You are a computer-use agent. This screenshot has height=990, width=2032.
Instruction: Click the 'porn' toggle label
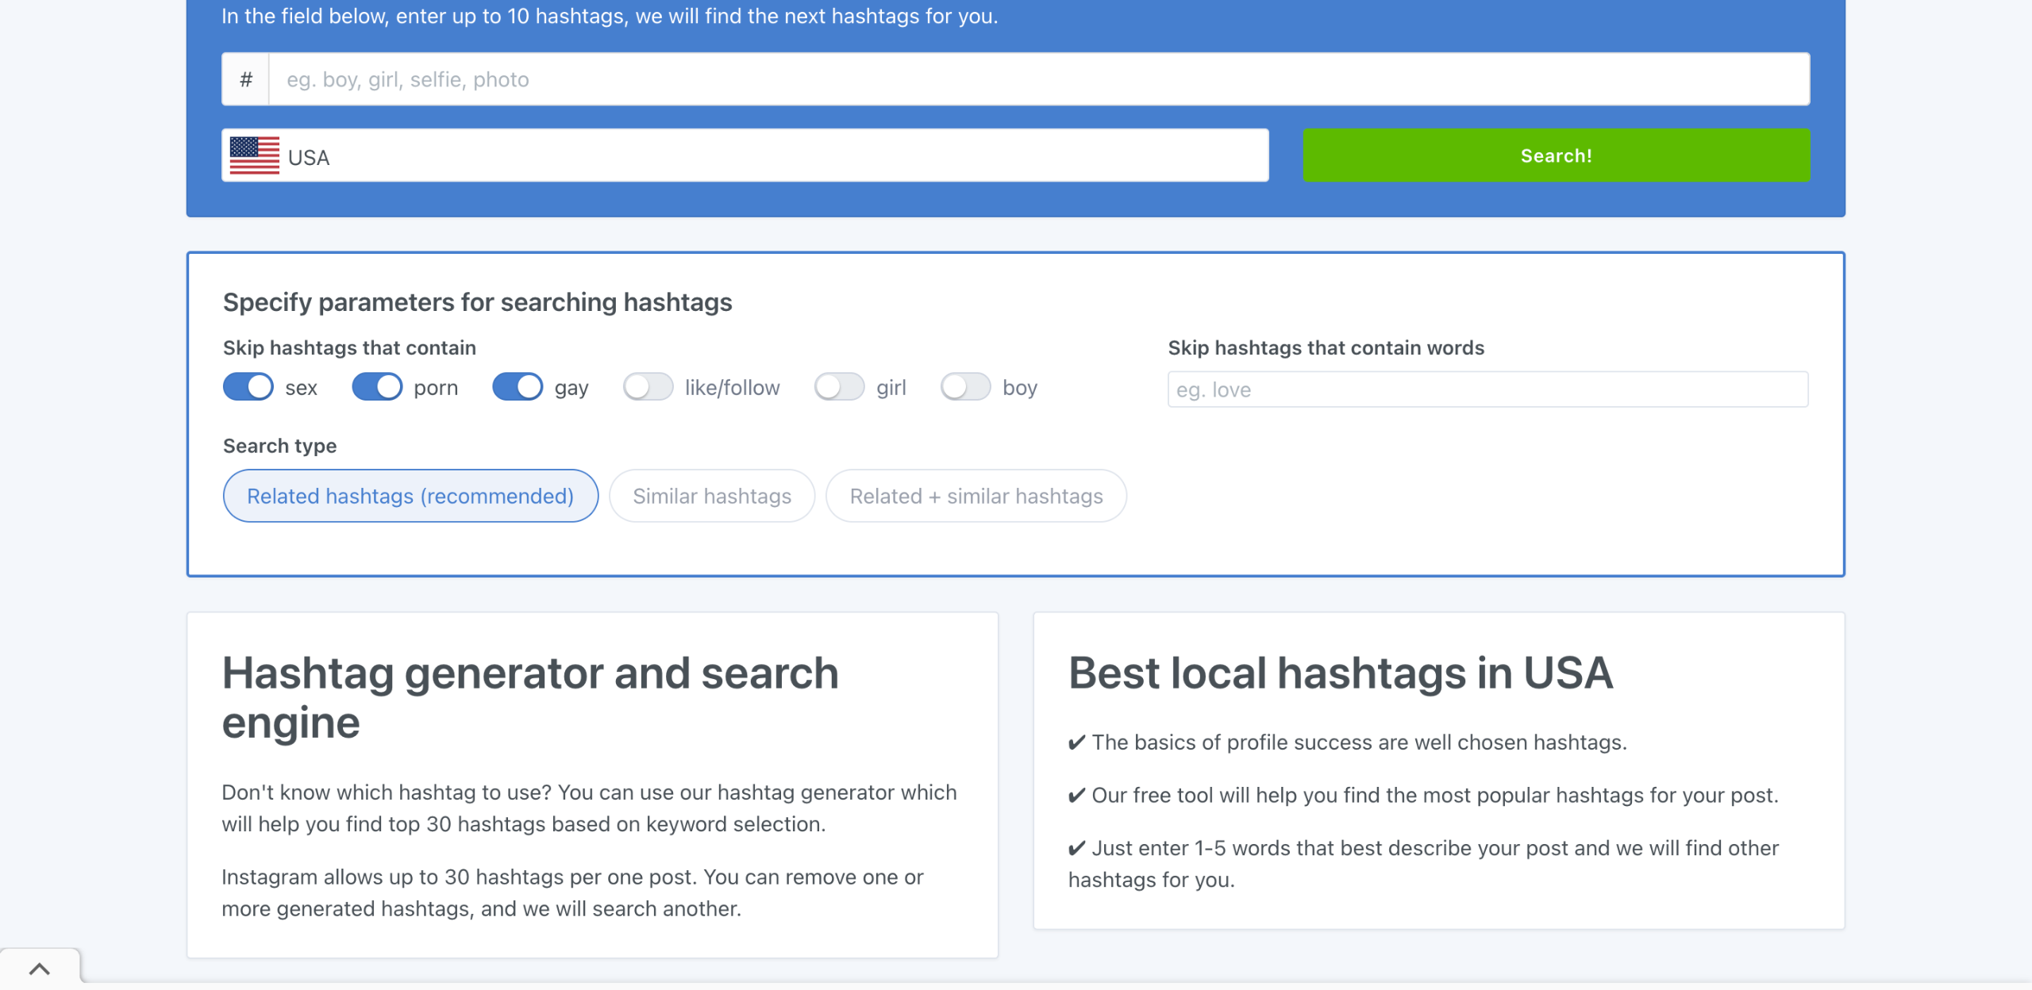click(436, 388)
